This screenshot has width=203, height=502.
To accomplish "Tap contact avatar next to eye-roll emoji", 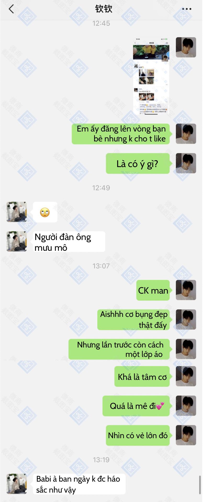I will [x=16, y=212].
